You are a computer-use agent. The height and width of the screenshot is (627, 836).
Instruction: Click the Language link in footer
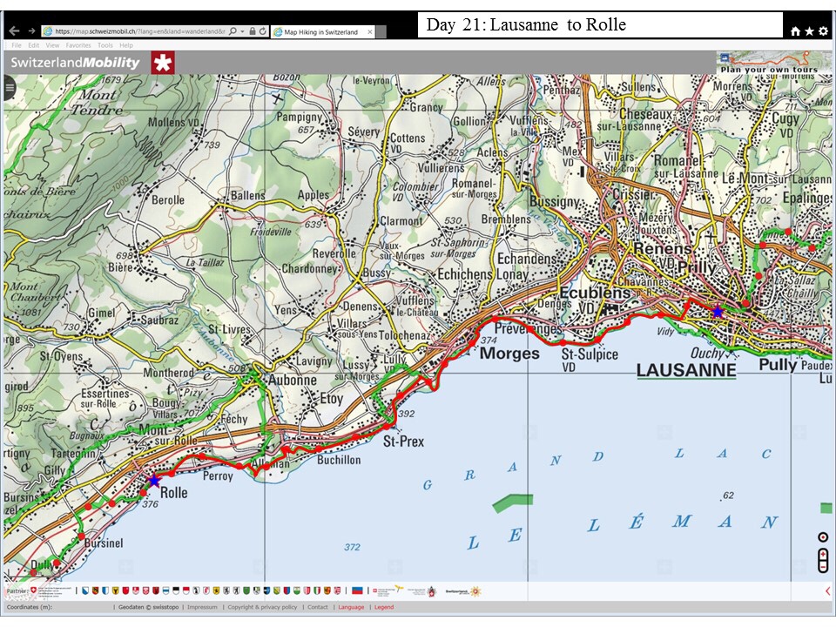coord(351,607)
